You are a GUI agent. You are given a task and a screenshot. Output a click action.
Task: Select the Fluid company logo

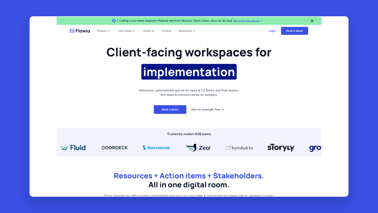(x=73, y=147)
